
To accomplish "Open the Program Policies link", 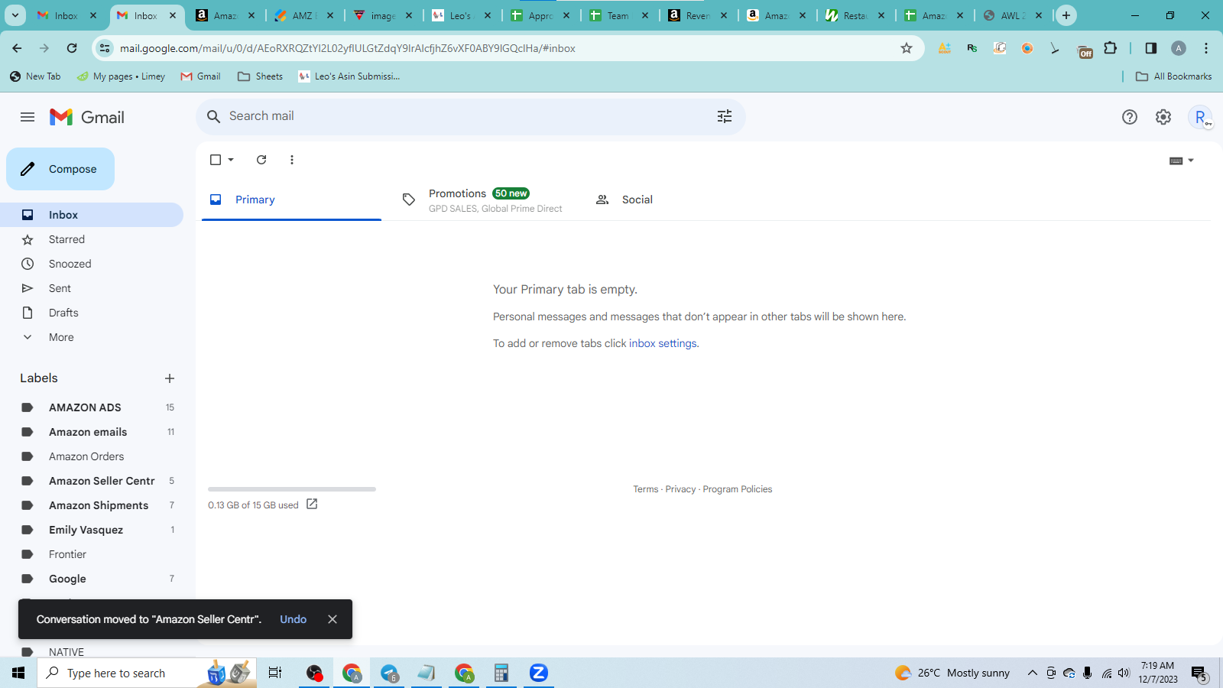I will [x=738, y=489].
